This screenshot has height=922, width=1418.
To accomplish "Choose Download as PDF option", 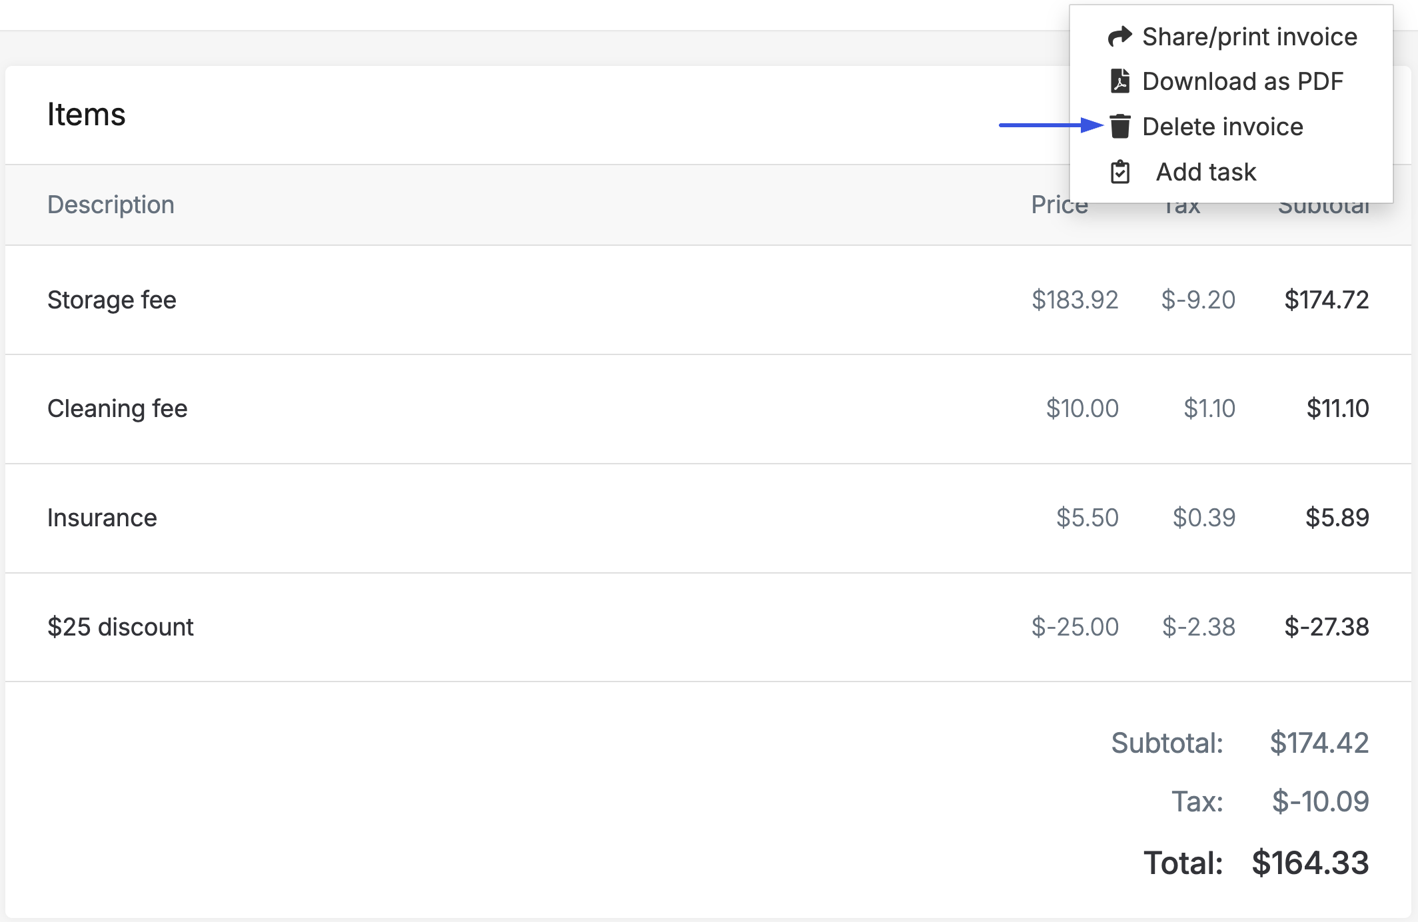I will [x=1242, y=81].
